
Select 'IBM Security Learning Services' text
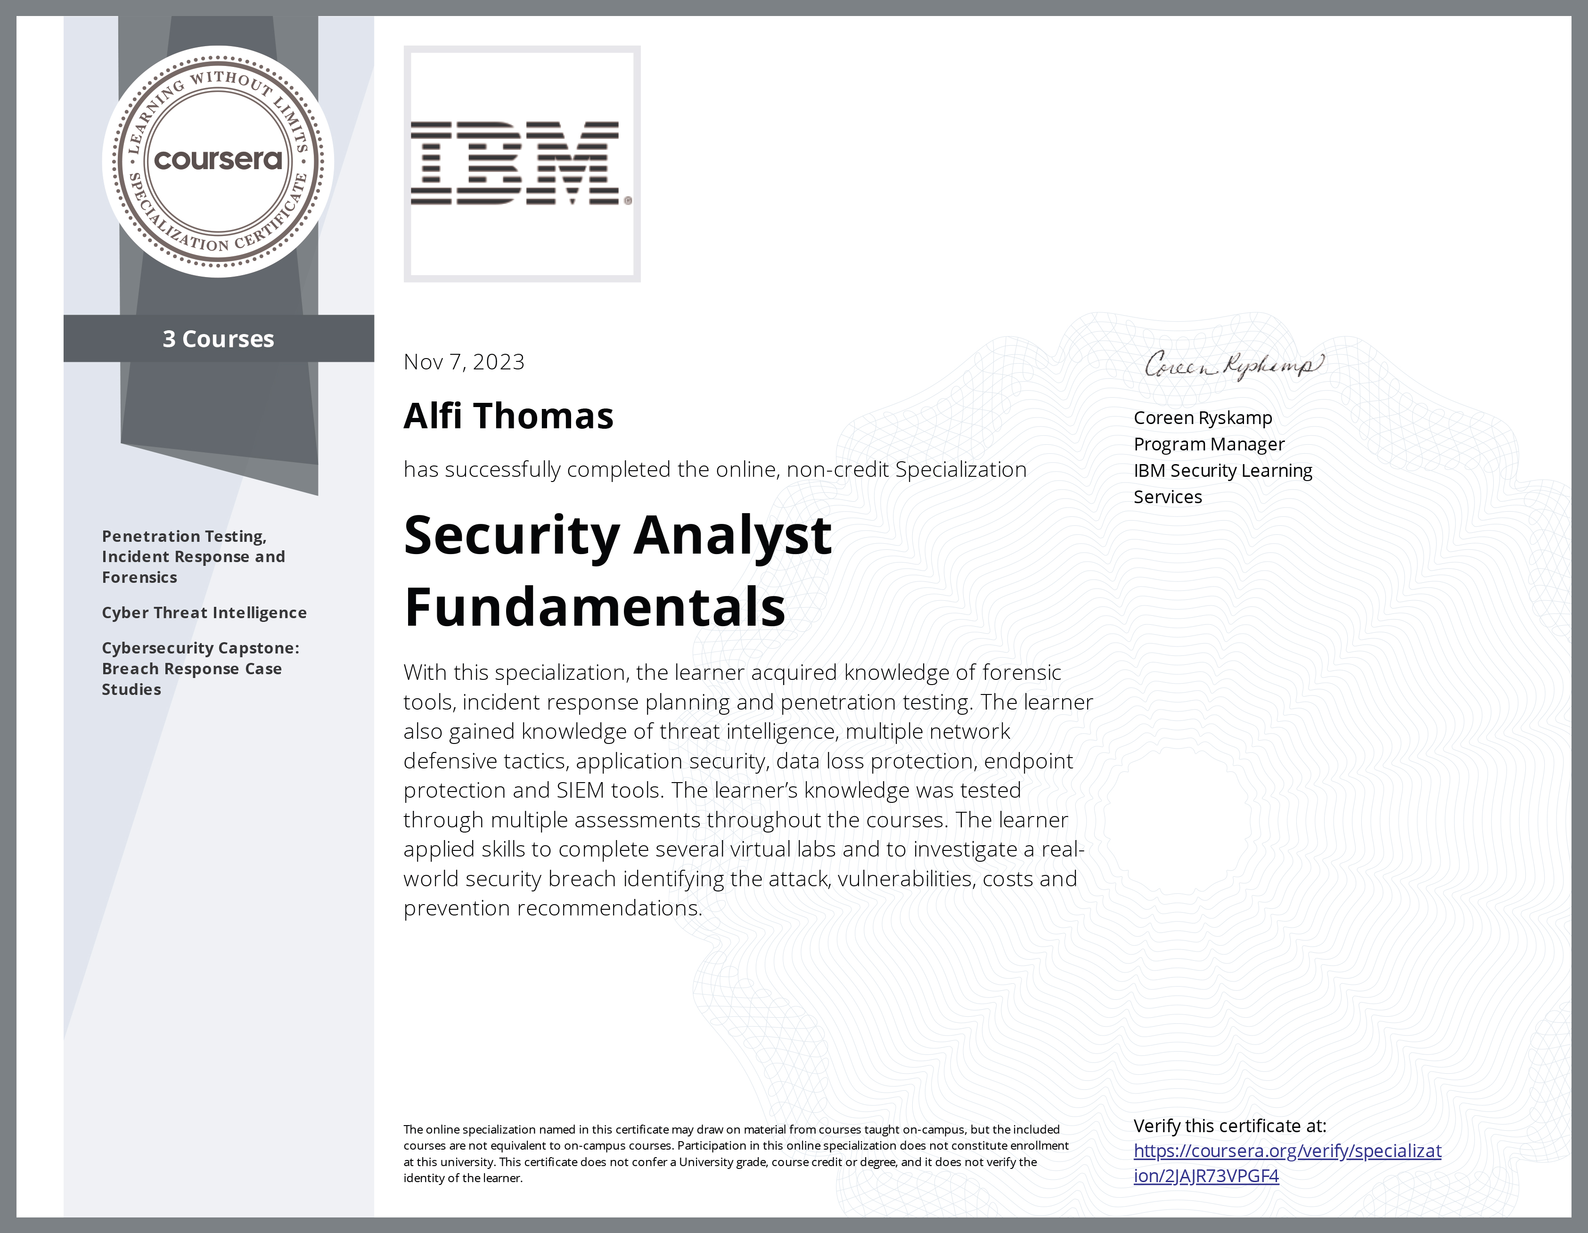tap(1223, 483)
